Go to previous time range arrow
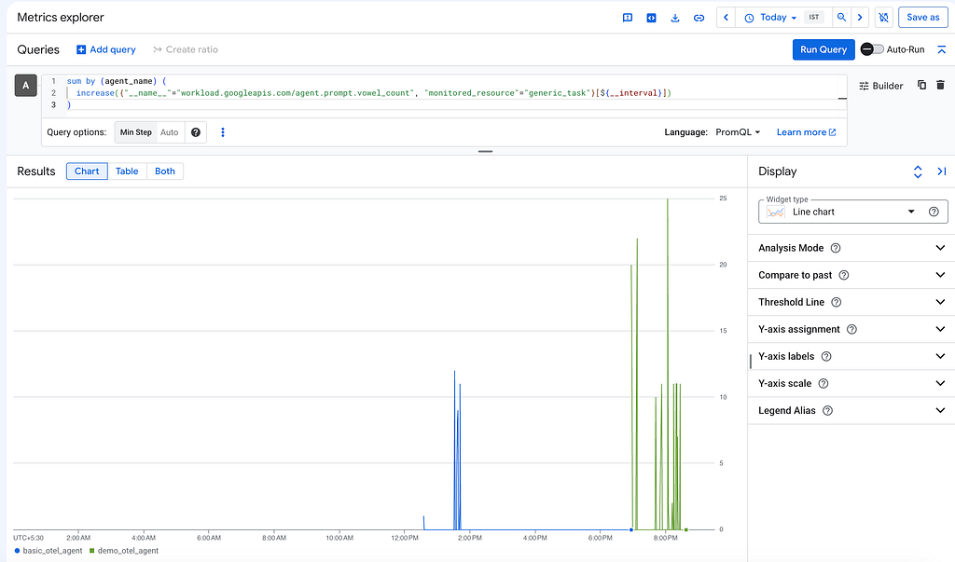This screenshot has height=562, width=955. point(726,18)
